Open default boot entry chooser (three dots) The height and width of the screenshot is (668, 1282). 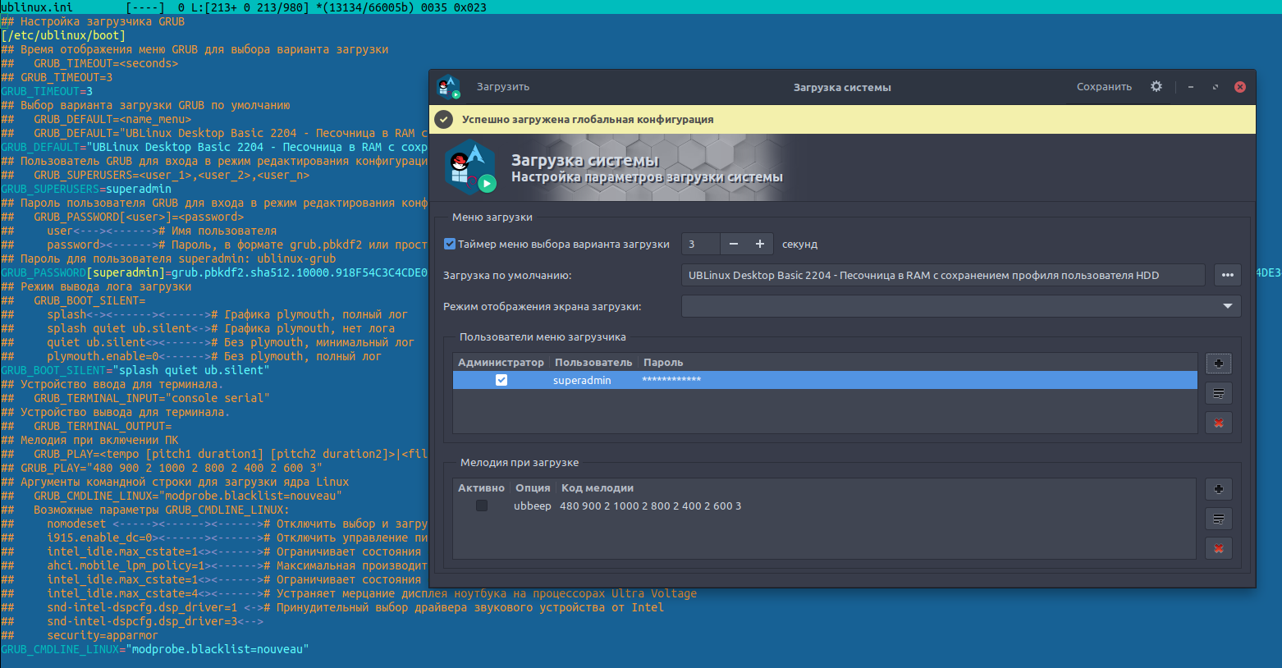coord(1227,275)
